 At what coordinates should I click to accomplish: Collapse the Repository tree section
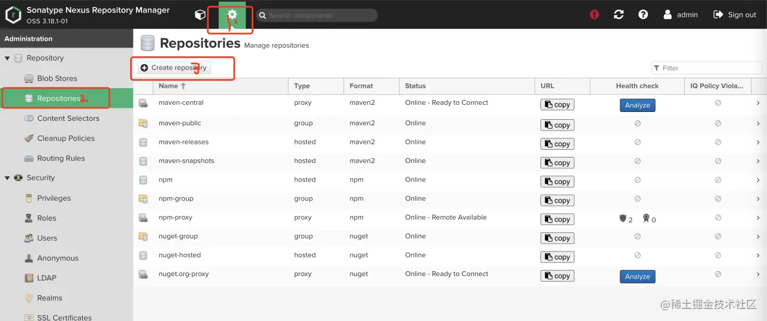tap(7, 58)
